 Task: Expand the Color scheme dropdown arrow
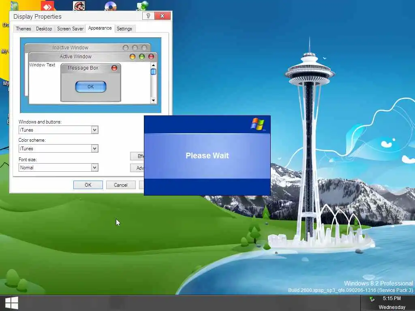click(94, 148)
